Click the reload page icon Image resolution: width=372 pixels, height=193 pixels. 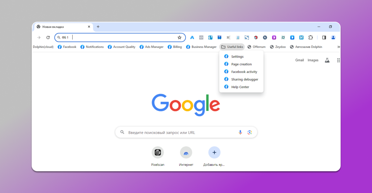[x=48, y=38]
